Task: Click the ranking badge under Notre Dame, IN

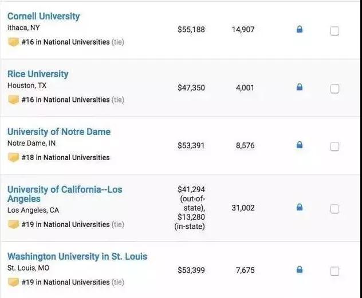Action: click(x=13, y=157)
